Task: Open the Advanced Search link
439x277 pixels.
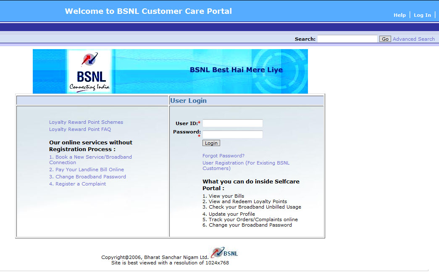Action: (x=413, y=39)
